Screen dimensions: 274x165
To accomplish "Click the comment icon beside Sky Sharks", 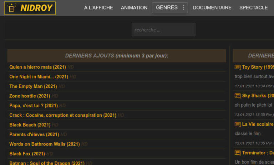I will point(237,96).
